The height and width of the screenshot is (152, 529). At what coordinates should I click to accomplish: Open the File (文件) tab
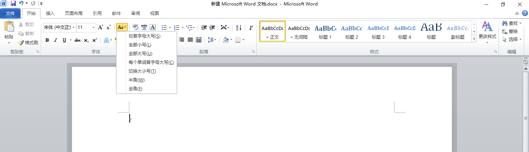click(x=10, y=14)
